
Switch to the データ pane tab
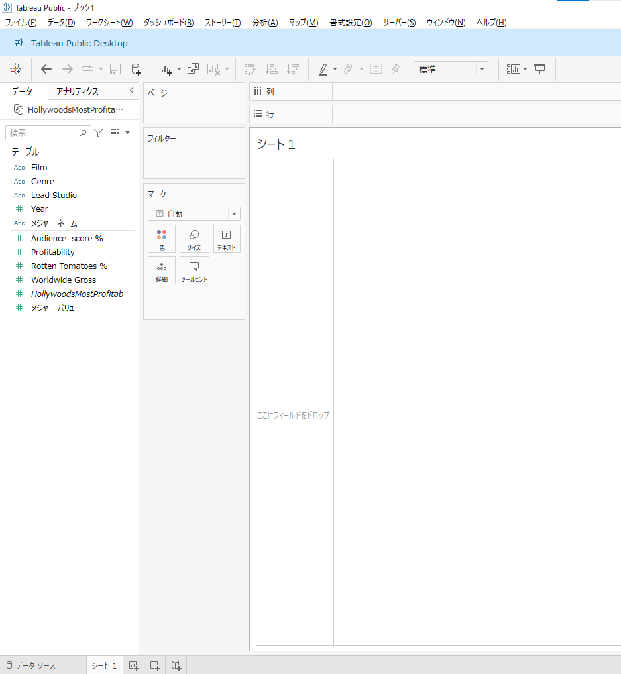click(x=22, y=91)
